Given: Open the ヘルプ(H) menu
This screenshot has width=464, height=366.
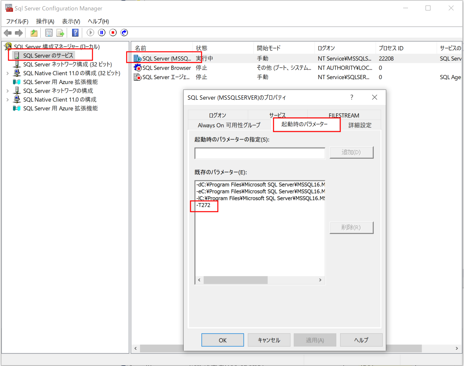Looking at the screenshot, I should pos(98,21).
